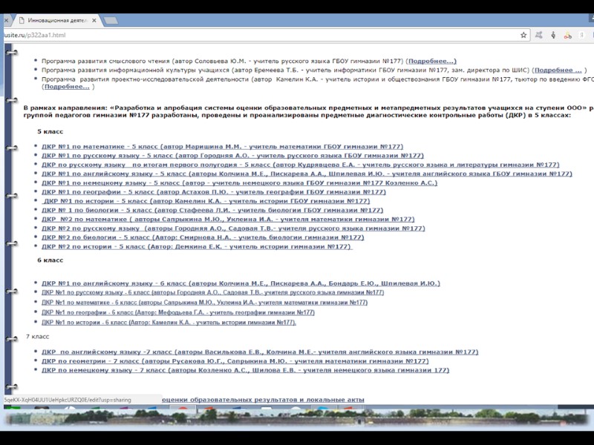The width and height of the screenshot is (594, 445).
Task: Open ДКР №1 по русскому языку 5 класс
Action: tap(232, 156)
